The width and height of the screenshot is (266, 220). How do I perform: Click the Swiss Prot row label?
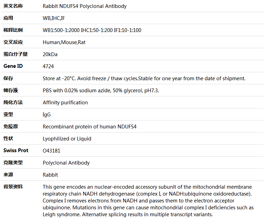(x=16, y=150)
